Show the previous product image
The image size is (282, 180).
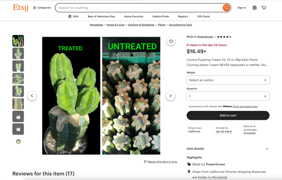(x=32, y=95)
